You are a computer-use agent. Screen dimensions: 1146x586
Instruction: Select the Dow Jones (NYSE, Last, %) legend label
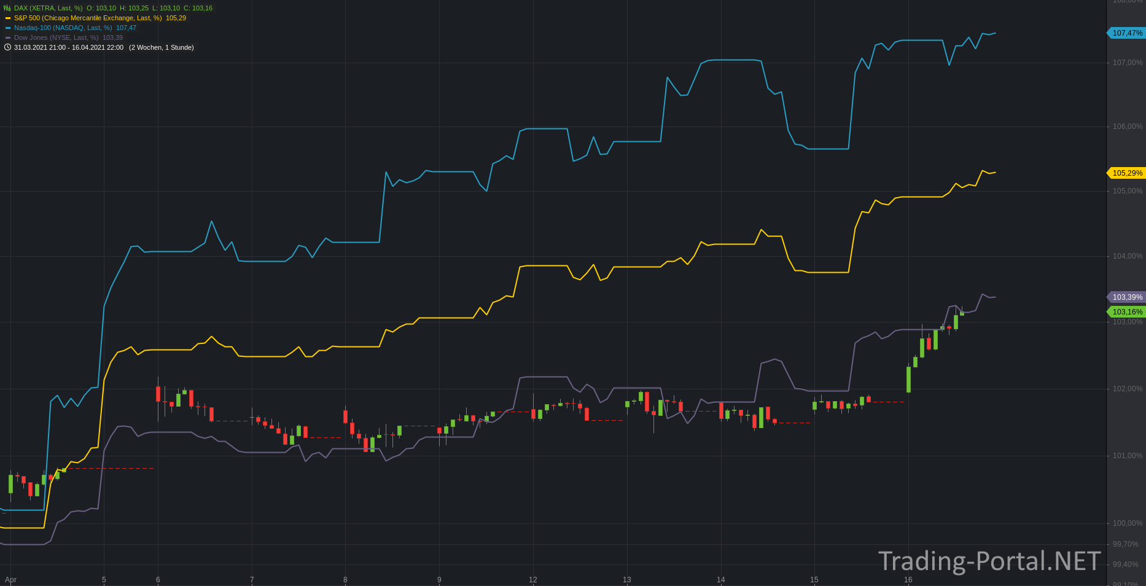[x=57, y=37]
